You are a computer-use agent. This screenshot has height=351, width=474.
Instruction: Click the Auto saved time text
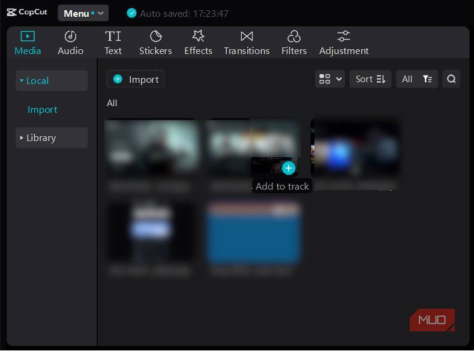point(184,14)
